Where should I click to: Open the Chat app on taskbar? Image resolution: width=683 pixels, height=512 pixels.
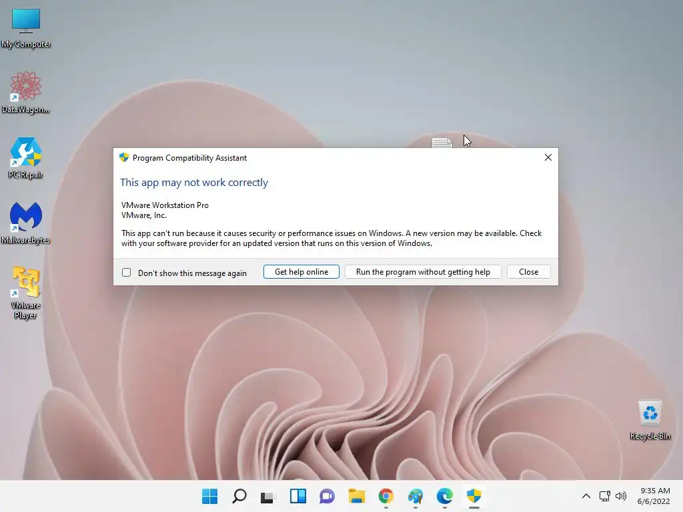pos(327,496)
